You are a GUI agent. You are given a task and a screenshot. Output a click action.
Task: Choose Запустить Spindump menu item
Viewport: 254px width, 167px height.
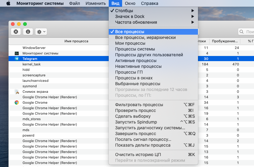pyautogui.click(x=153, y=122)
